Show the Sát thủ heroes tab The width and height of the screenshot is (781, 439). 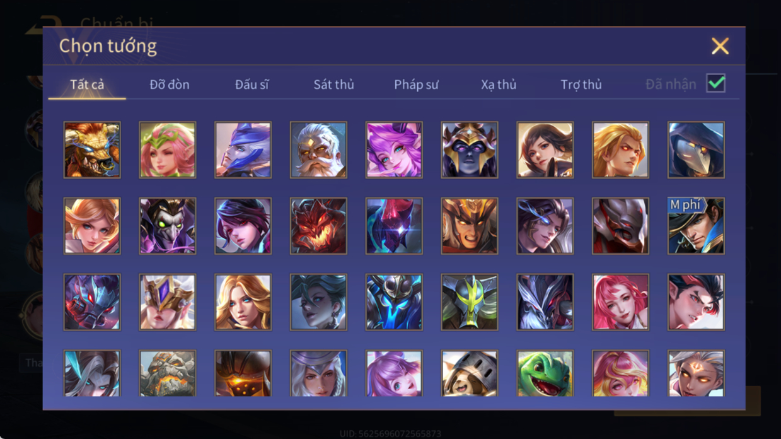click(x=334, y=85)
